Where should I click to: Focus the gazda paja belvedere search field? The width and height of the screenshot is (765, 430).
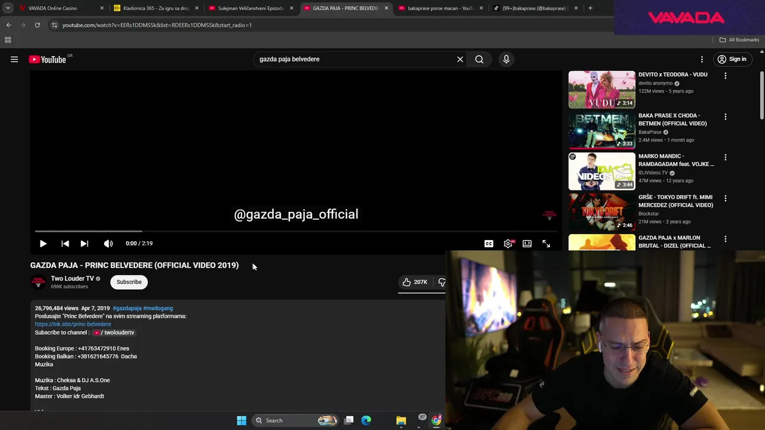click(353, 59)
